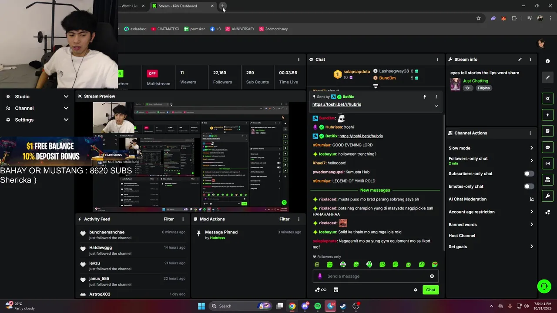This screenshot has height=313, width=557.
Task: Open the Chat panel three-dot menu
Action: [438, 60]
